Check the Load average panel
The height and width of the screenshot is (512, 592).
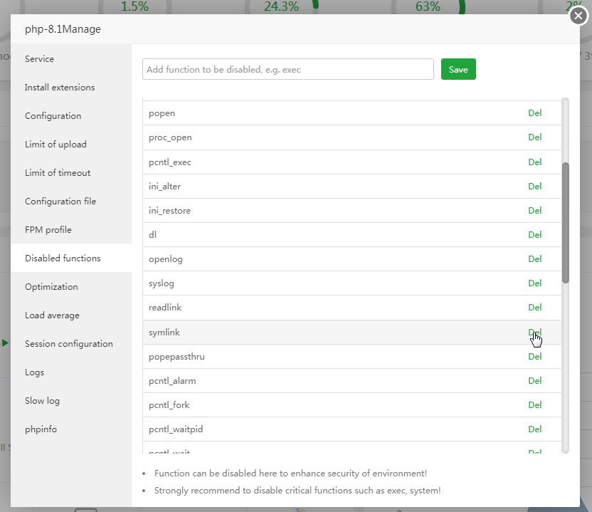(x=52, y=315)
